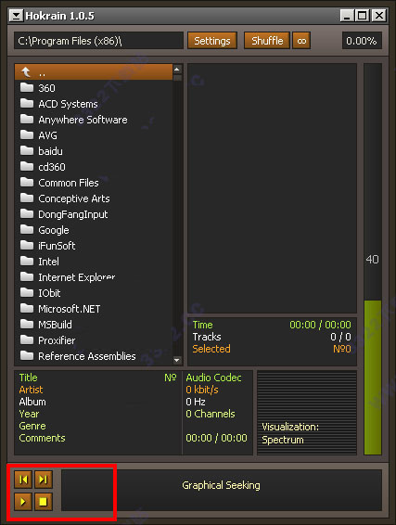Click the file list scroll down arrow
This screenshot has height=525, width=396.
[x=177, y=360]
